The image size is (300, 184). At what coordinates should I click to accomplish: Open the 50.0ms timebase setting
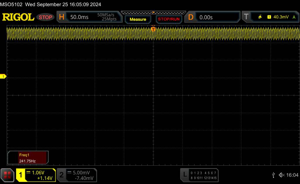pos(79,17)
